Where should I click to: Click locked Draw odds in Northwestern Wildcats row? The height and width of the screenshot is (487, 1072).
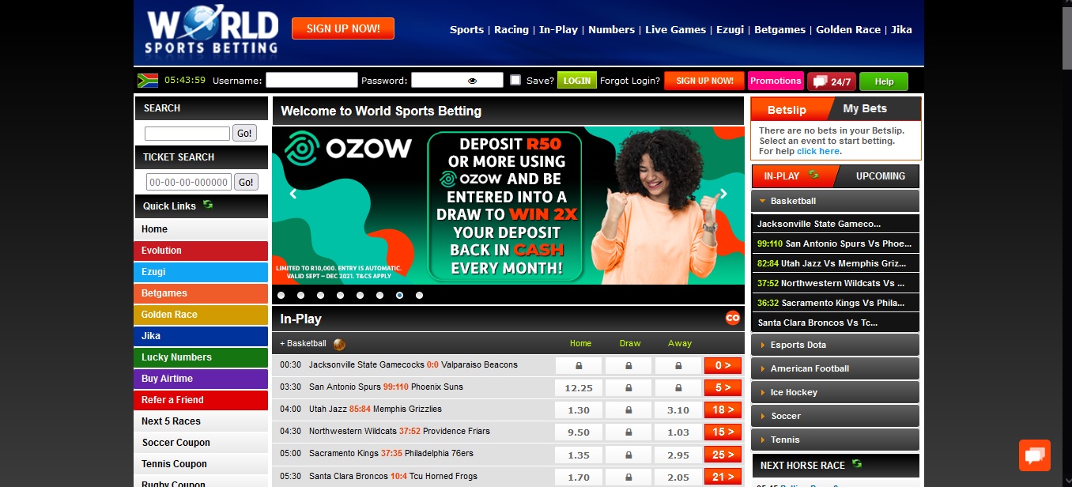(x=628, y=432)
